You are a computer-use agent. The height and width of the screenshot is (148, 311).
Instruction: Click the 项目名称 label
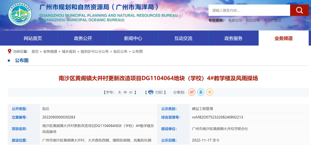tap(20, 129)
